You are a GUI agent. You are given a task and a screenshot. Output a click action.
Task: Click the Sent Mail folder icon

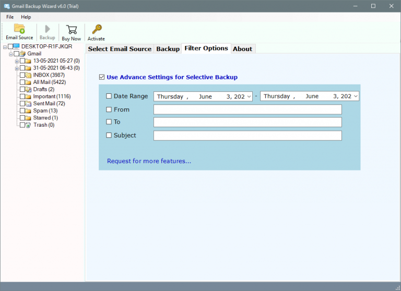pyautogui.click(x=28, y=104)
